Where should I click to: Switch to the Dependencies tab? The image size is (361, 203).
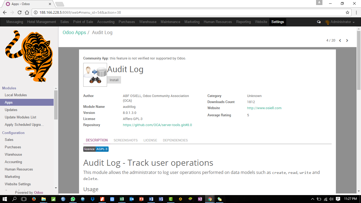[175, 140]
